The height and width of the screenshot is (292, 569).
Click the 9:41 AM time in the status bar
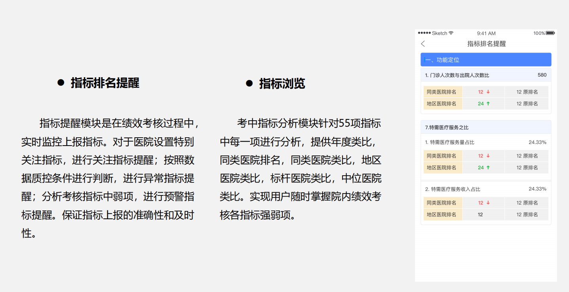tap(486, 33)
